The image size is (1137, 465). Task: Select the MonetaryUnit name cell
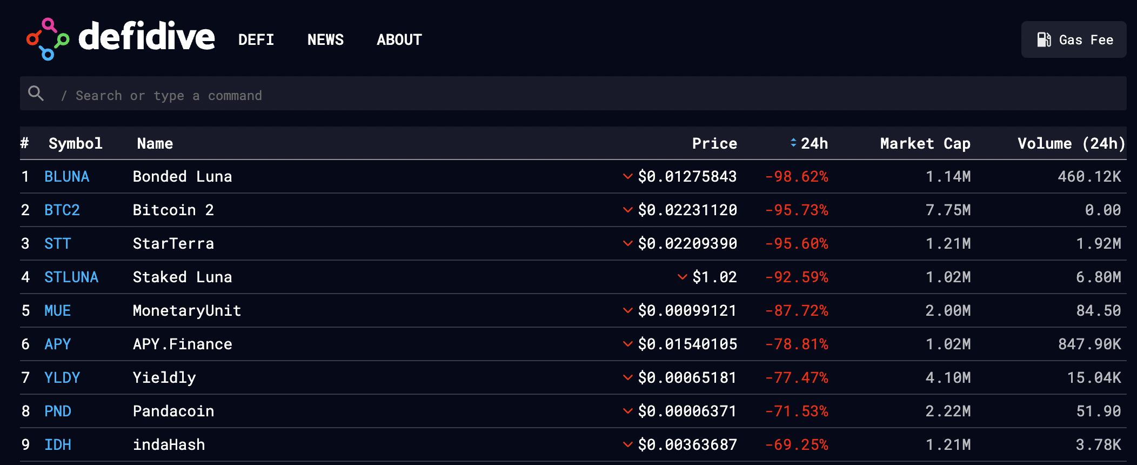click(x=187, y=310)
